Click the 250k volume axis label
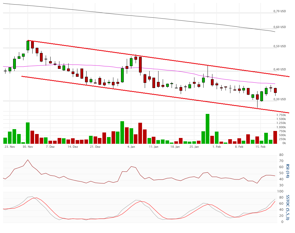The width and height of the screenshot is (295, 233). (x=283, y=139)
